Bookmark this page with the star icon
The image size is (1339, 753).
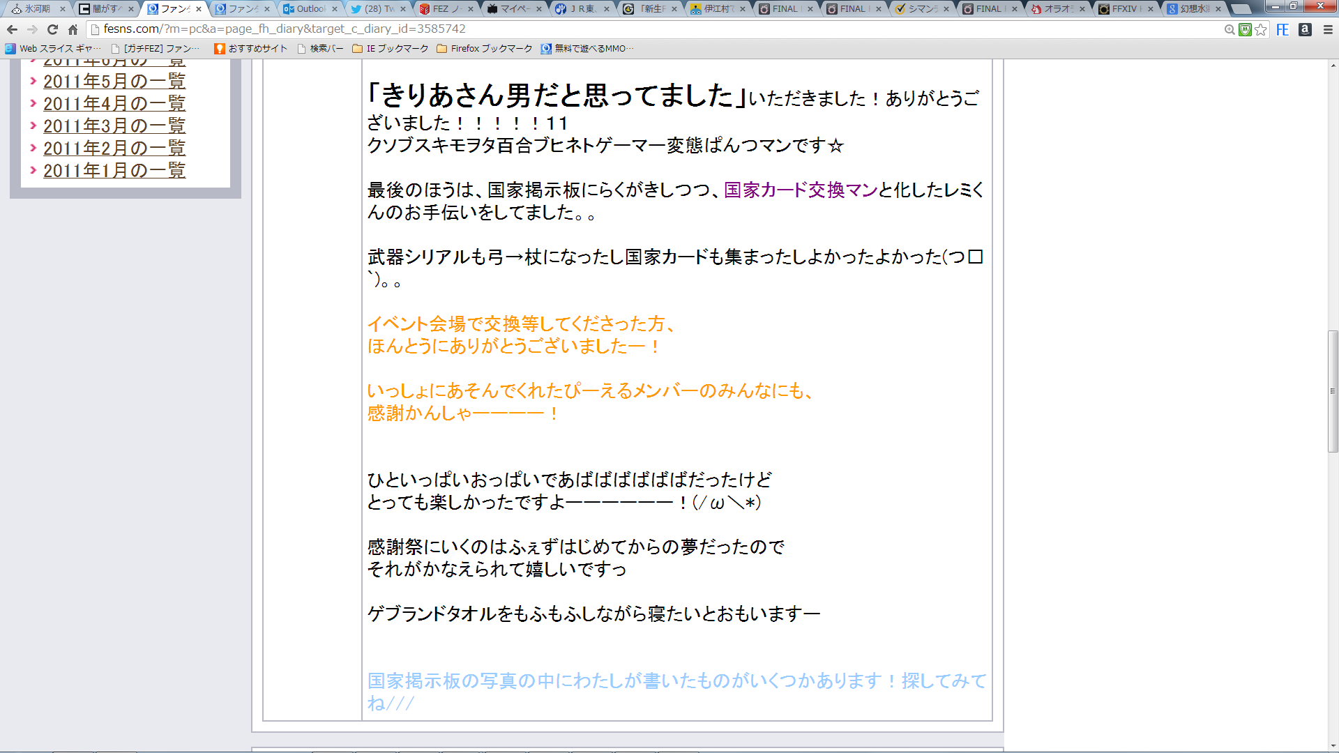[x=1260, y=29]
